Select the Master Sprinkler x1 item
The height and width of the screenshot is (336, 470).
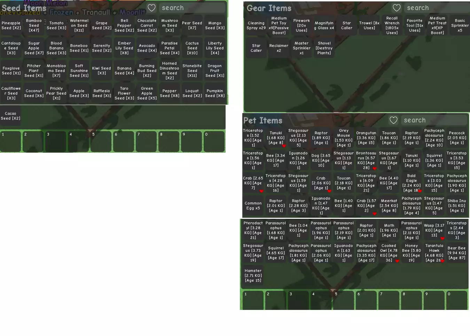pyautogui.click(x=301, y=48)
